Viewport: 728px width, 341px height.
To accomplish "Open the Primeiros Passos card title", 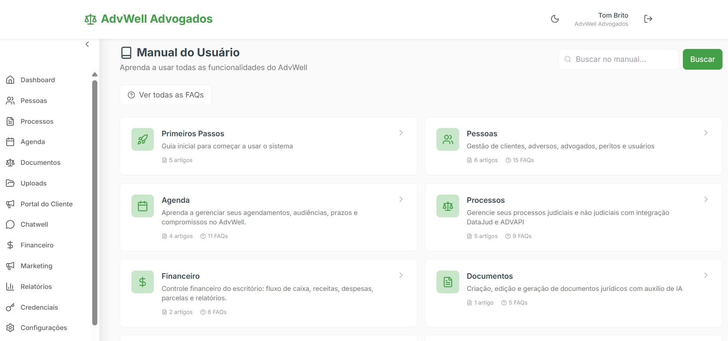I will 193,134.
